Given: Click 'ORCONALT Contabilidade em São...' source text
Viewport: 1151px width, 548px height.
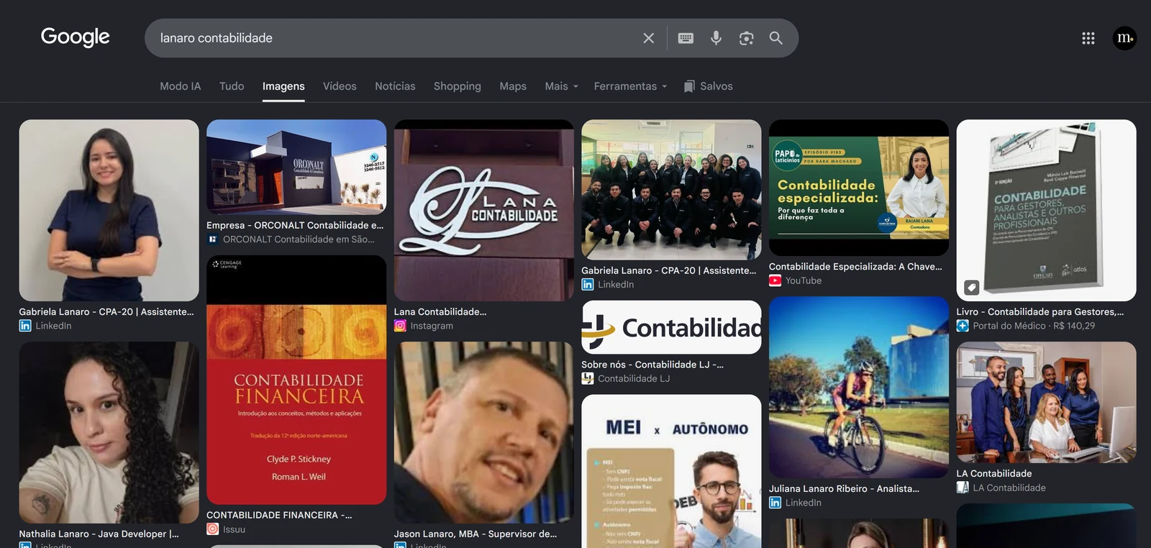Looking at the screenshot, I should [299, 239].
